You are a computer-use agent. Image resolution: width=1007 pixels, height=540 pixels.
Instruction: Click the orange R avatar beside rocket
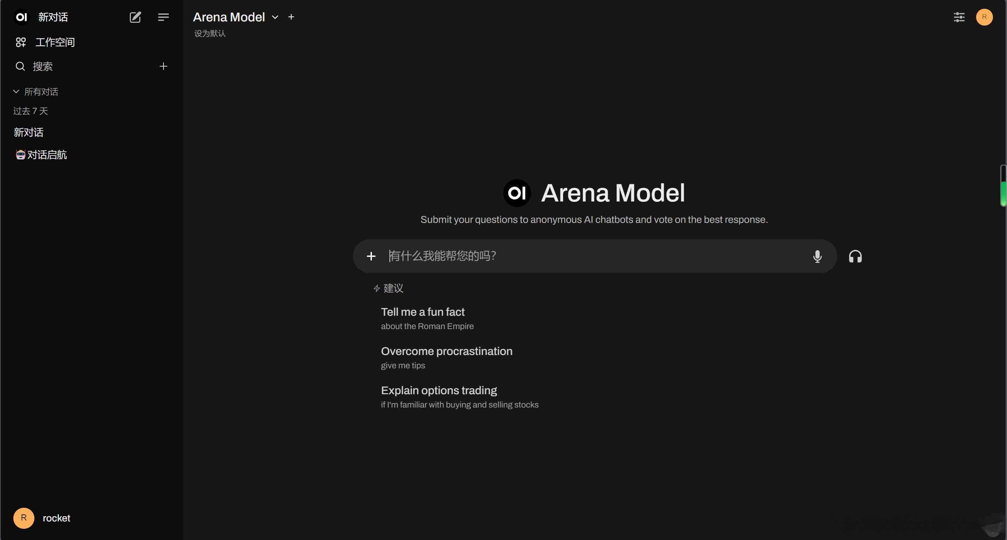24,518
